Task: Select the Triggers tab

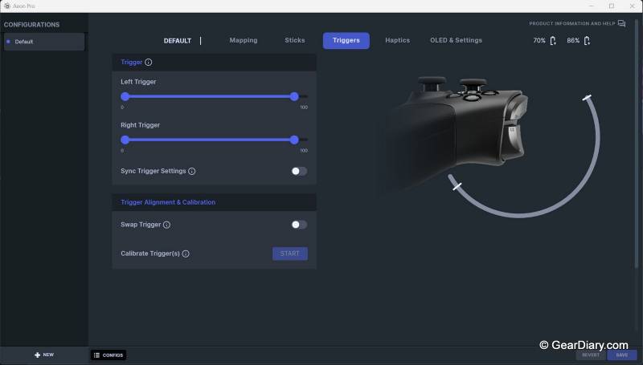Action: click(x=346, y=40)
